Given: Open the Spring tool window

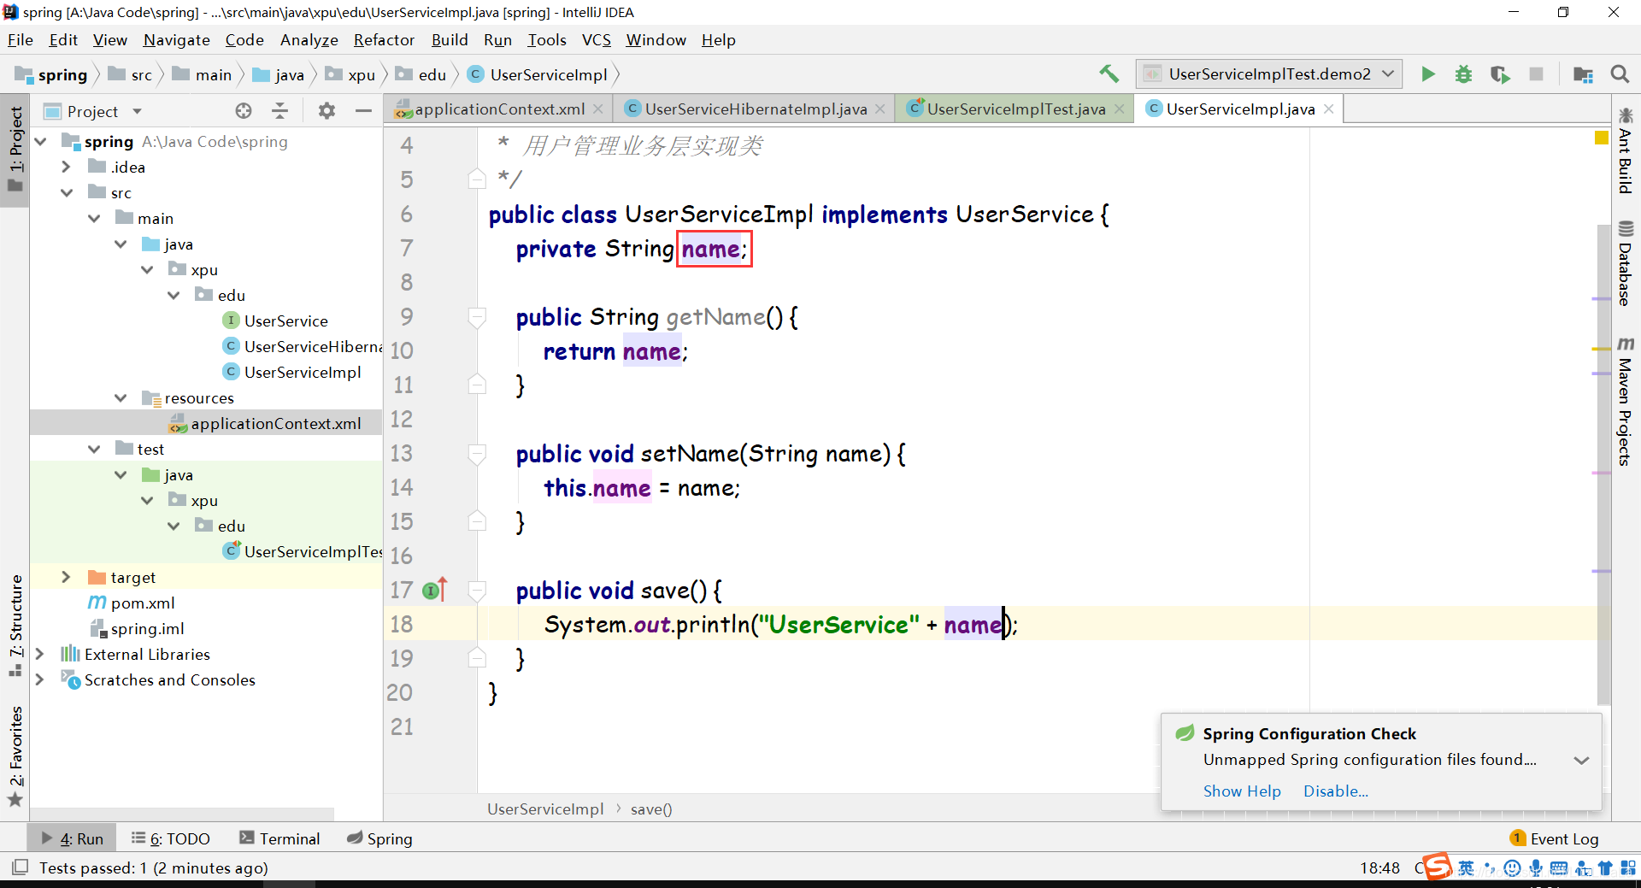Looking at the screenshot, I should click(x=379, y=839).
